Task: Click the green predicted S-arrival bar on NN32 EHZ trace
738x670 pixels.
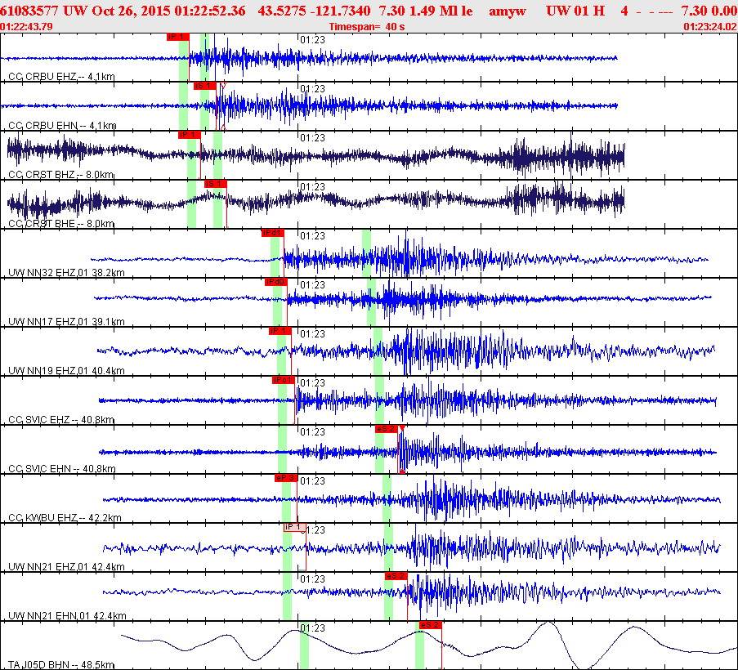Action: click(x=366, y=253)
